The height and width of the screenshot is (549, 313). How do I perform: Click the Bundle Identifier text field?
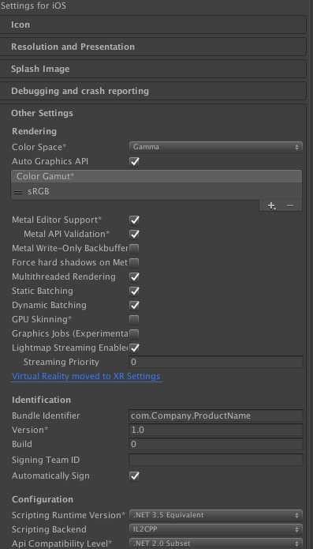(x=215, y=416)
